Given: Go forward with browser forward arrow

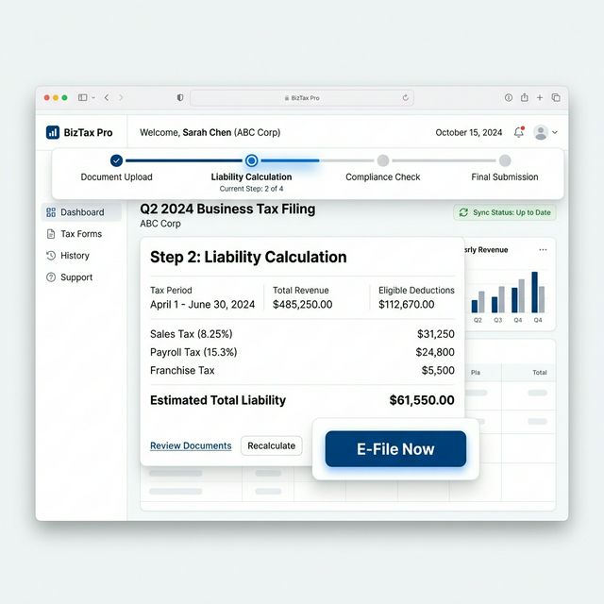Looking at the screenshot, I should pyautogui.click(x=121, y=97).
